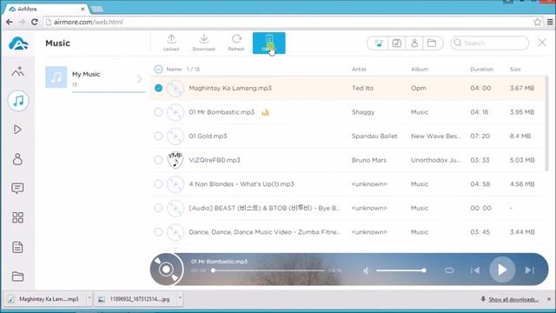Click the Size column header

(515, 70)
